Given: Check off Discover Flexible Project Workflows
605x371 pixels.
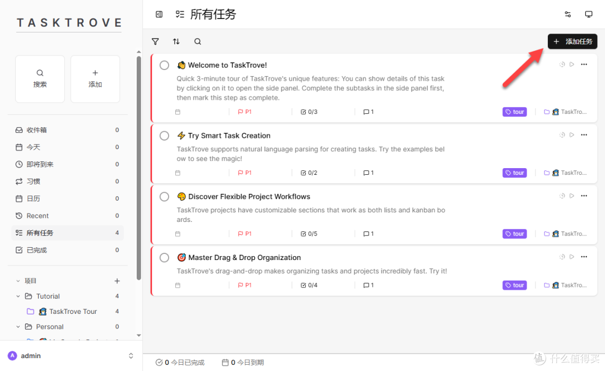Looking at the screenshot, I should [164, 197].
